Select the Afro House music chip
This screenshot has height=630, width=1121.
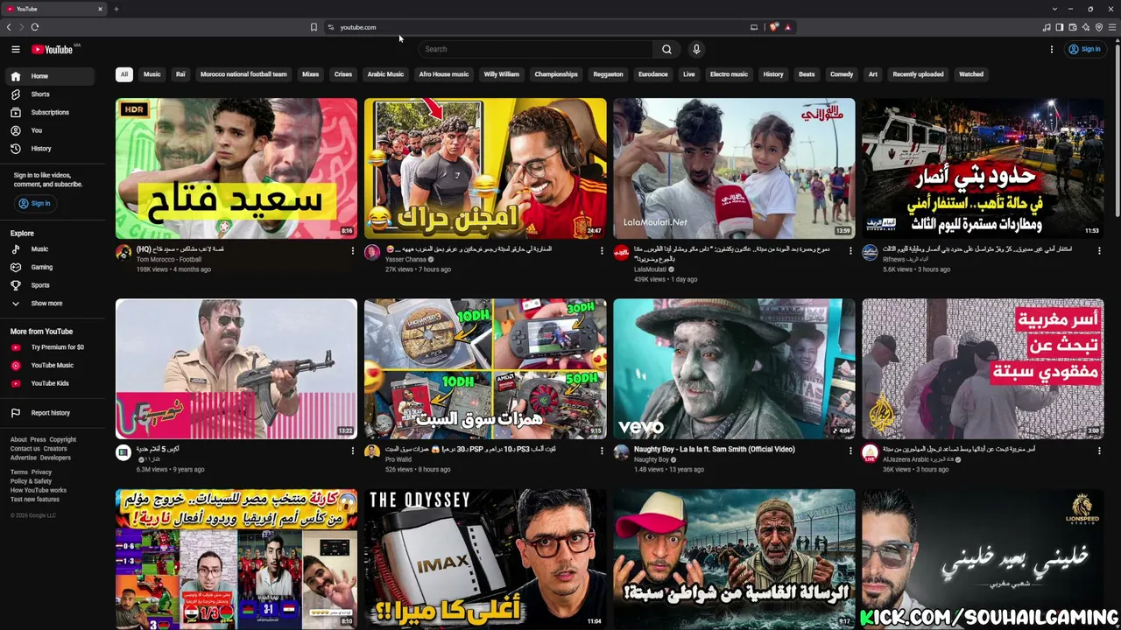tap(444, 74)
